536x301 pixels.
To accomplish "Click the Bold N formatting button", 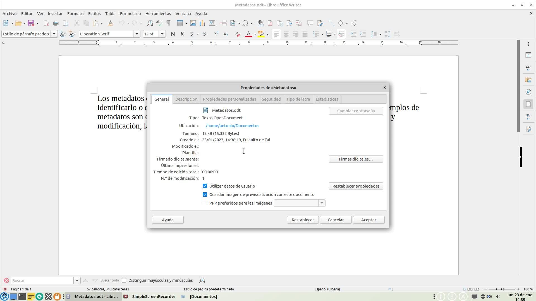I will point(173,34).
